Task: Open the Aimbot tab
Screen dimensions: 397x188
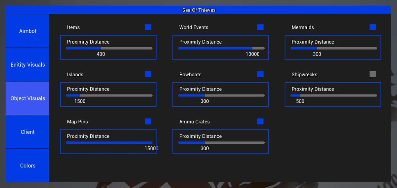Action: 27,31
